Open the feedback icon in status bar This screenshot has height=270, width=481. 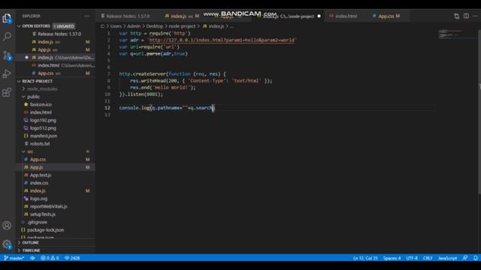(x=465, y=258)
